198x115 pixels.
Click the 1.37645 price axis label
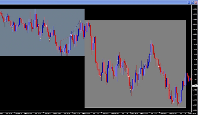click(195, 110)
